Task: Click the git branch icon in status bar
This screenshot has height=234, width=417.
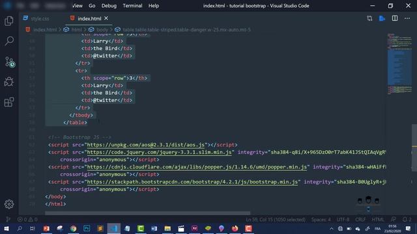Action: [8, 220]
